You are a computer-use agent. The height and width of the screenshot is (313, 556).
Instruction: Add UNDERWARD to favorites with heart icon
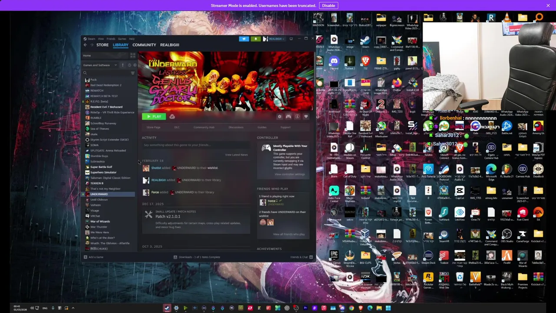(x=306, y=117)
